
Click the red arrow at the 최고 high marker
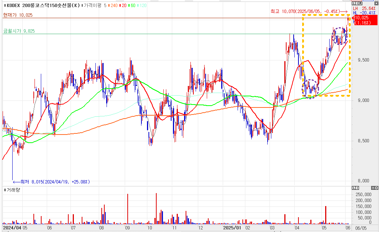coord(344,11)
